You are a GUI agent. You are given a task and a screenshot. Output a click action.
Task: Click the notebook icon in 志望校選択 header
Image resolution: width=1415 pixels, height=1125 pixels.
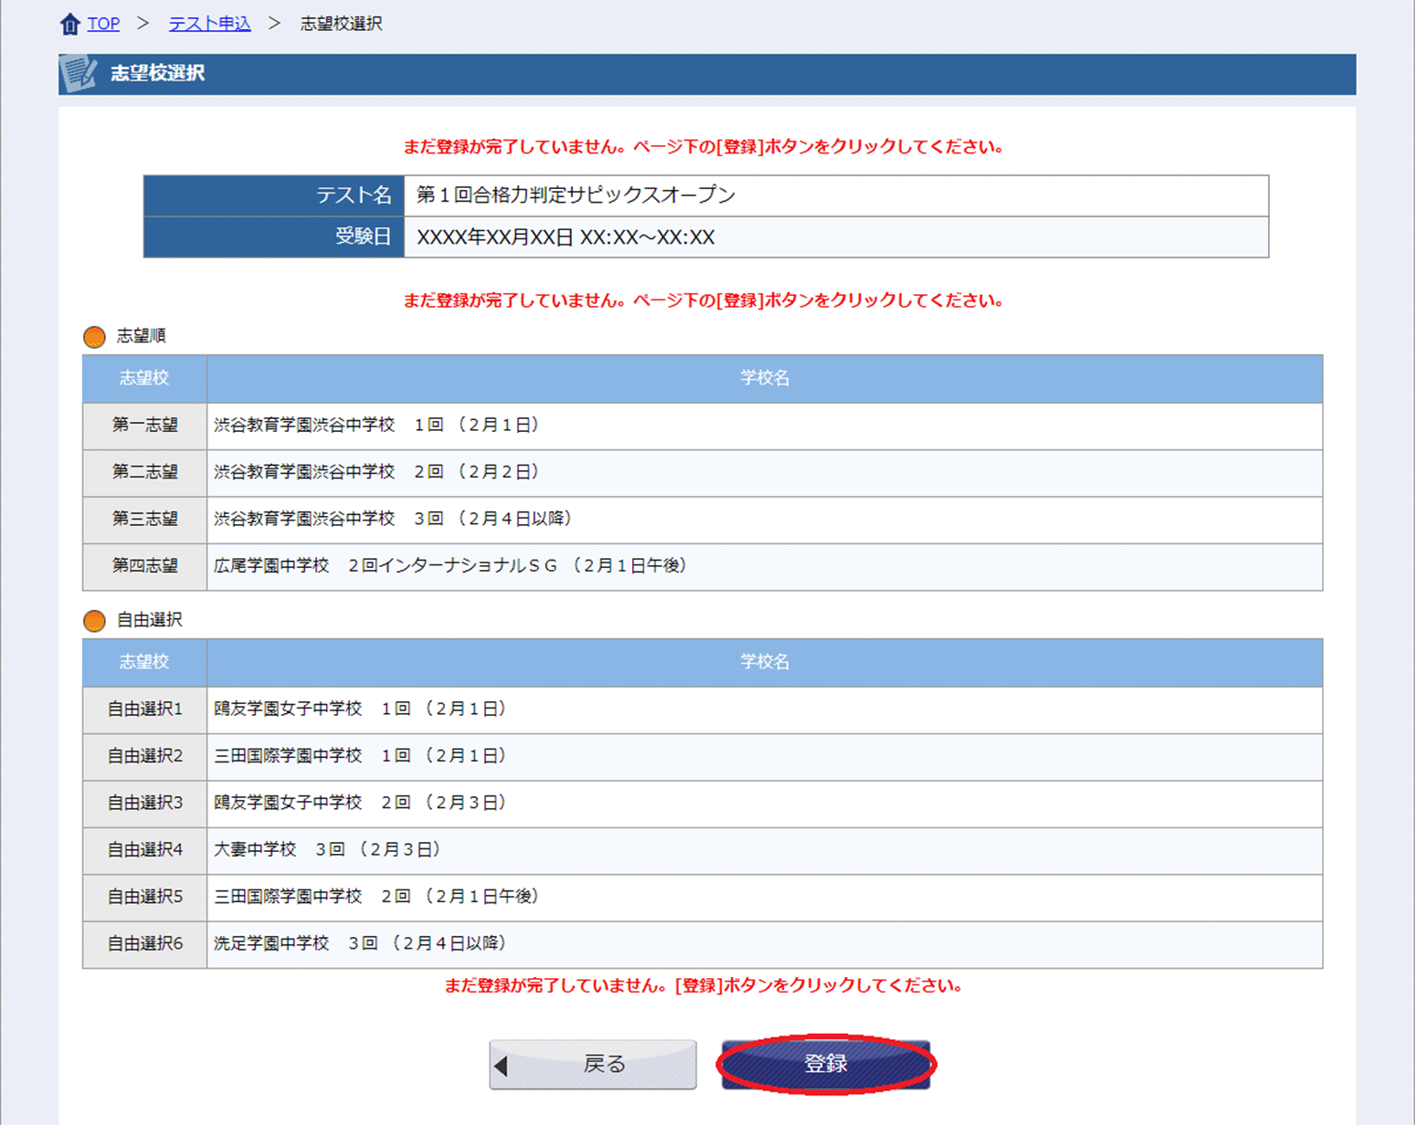point(79,74)
